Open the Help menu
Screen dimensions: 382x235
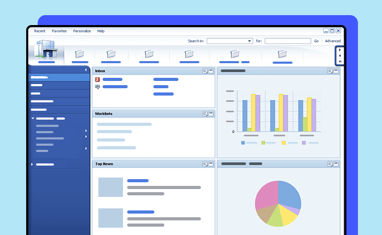tap(101, 31)
